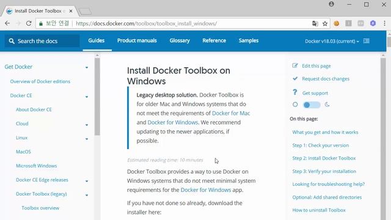Click the sun icon for day mode

click(295, 105)
